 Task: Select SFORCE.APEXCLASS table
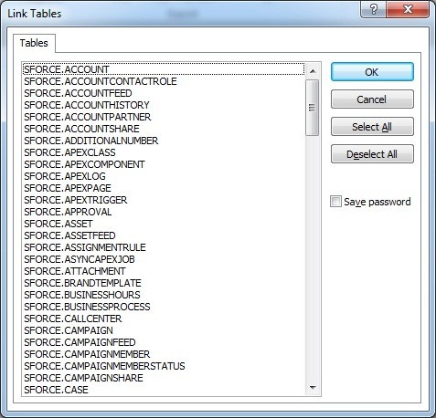[x=164, y=152]
